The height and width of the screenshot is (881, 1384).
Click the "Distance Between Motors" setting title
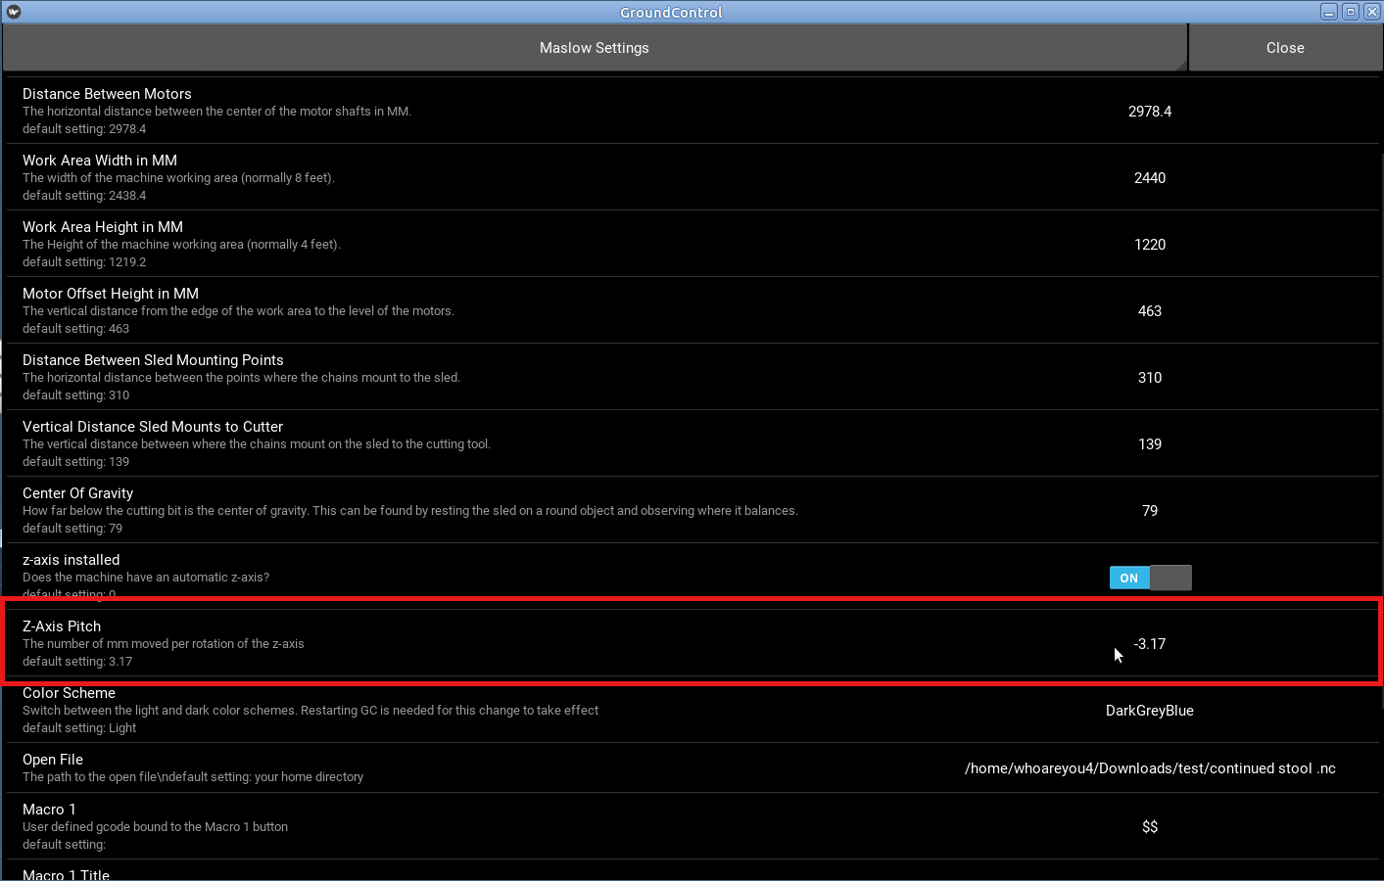pos(107,94)
